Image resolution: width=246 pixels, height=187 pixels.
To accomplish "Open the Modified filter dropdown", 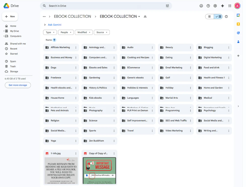I will [x=84, y=32].
